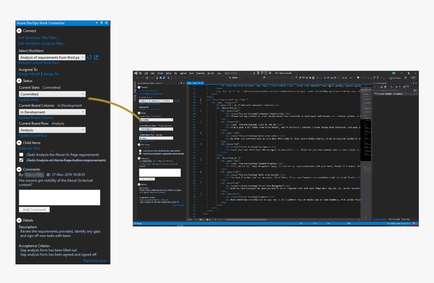
Task: Click user account avatar in Visual Studio
Action: pos(394,73)
